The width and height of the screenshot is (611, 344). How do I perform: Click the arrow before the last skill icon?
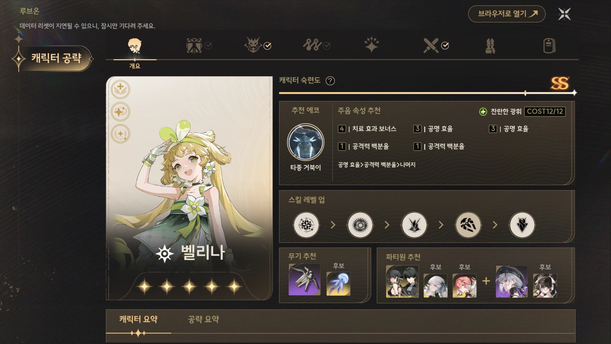495,225
